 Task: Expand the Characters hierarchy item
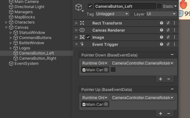pos(6,22)
